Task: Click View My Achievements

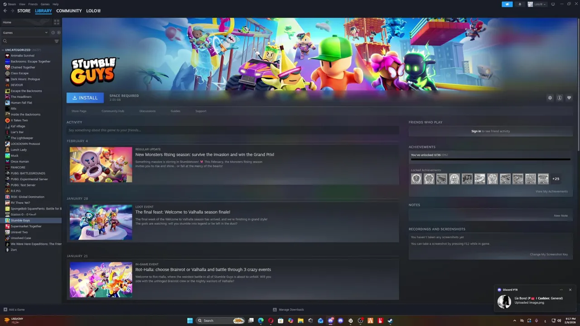Action: (551, 192)
